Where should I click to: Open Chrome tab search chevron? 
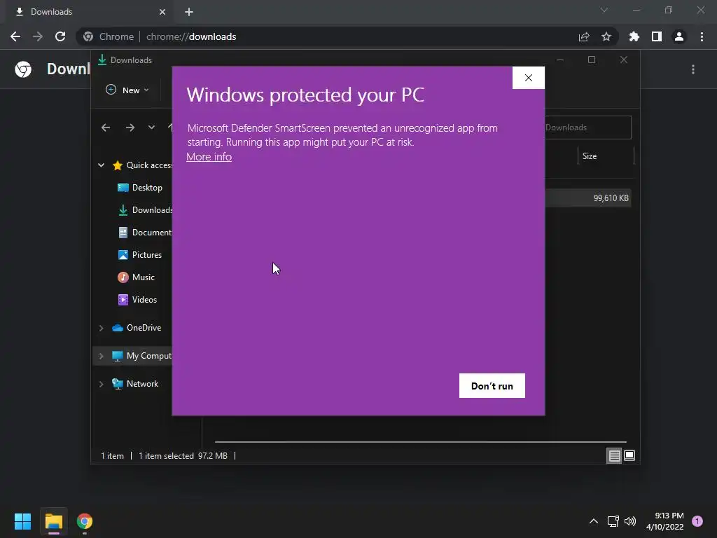[x=604, y=10]
